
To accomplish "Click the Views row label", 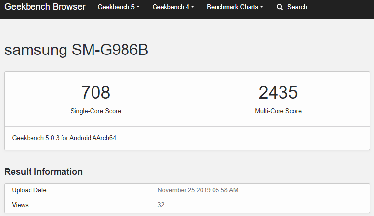I will tap(20, 205).
